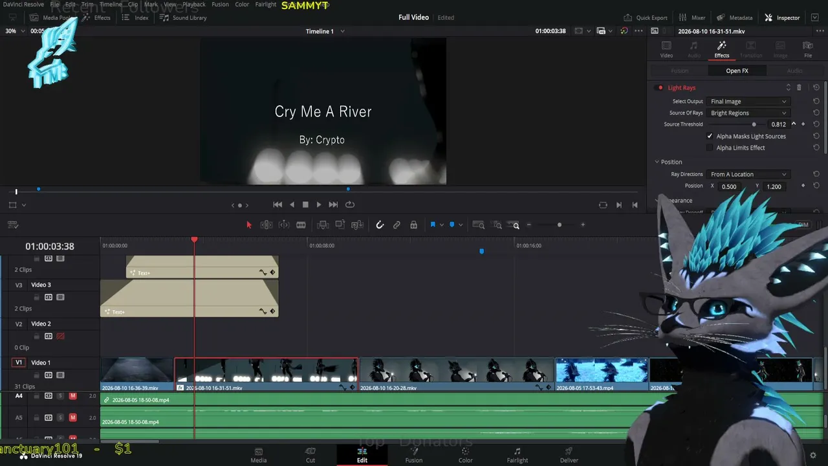Open the Color menu
The height and width of the screenshot is (466, 828).
coord(242,5)
